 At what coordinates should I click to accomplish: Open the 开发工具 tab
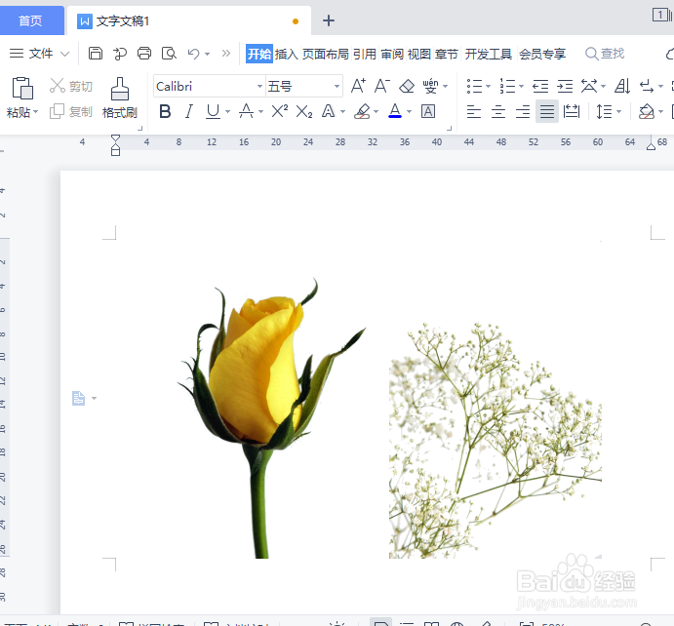click(489, 54)
